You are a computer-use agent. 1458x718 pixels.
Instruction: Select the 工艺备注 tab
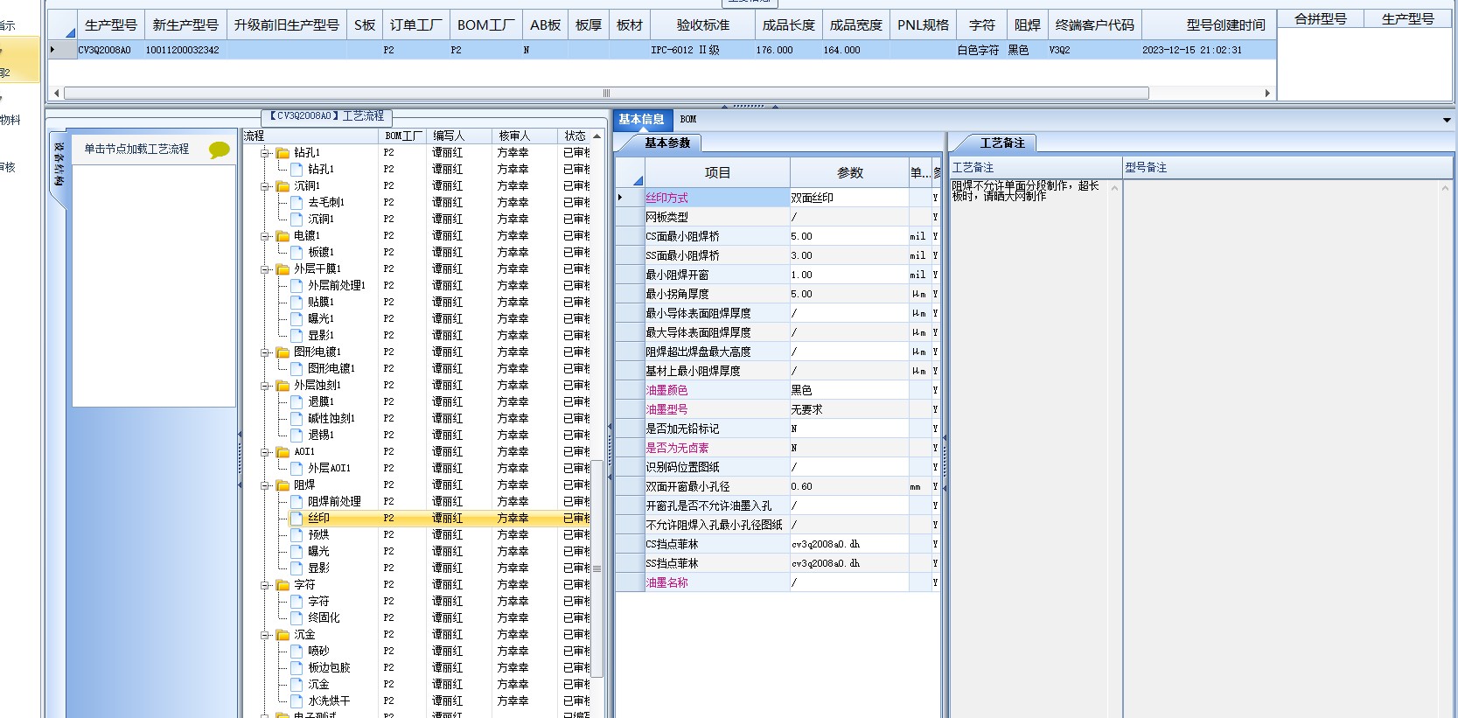click(1001, 143)
